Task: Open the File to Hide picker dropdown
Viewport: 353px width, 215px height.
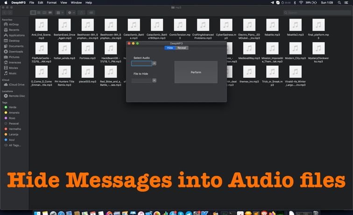Action: (155, 81)
